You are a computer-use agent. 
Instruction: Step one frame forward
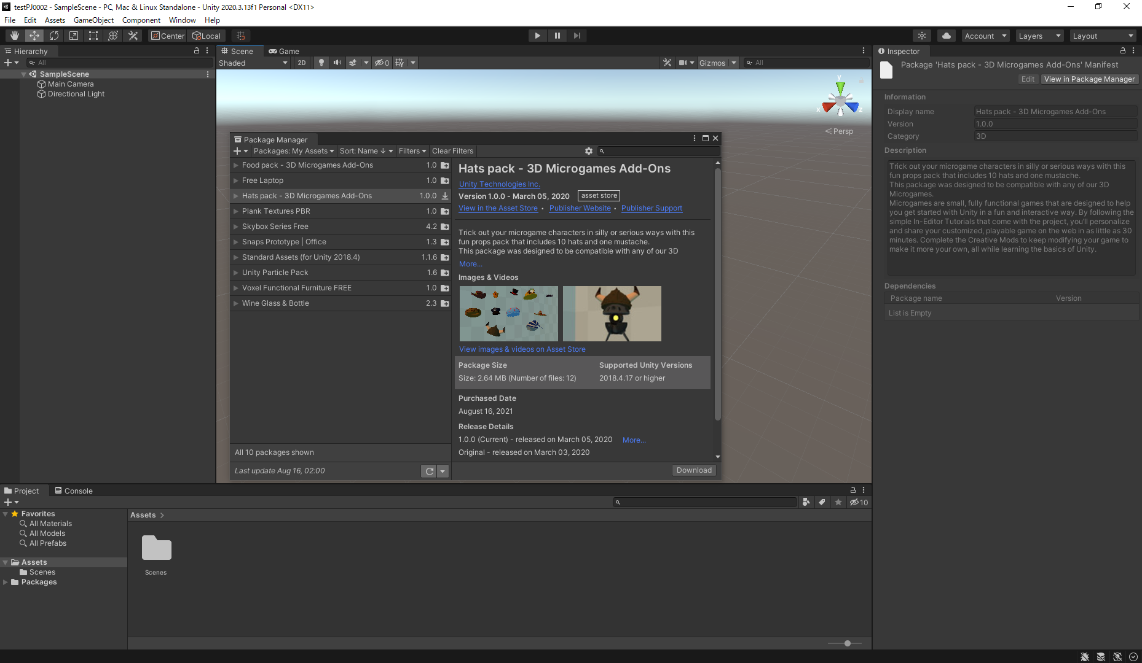point(577,36)
